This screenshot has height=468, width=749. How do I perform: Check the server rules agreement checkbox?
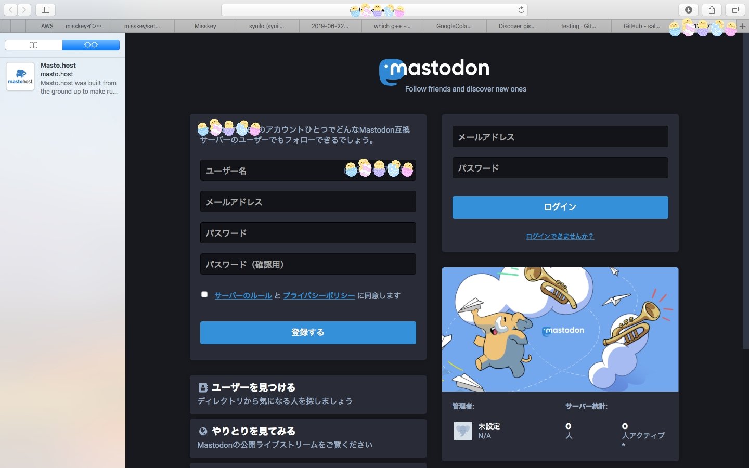[204, 294]
